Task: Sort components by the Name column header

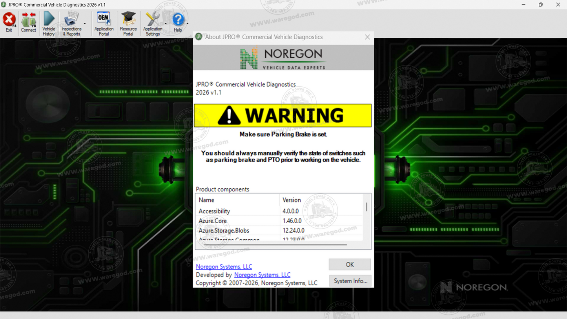Action: [238, 200]
